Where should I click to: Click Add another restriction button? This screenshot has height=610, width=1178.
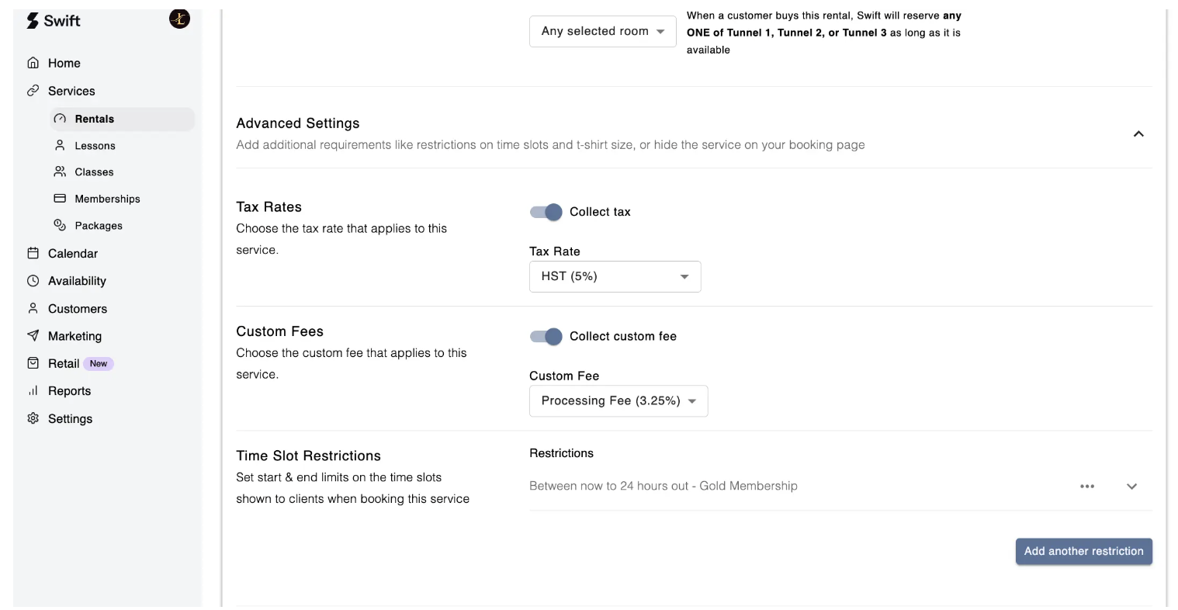[1083, 551]
